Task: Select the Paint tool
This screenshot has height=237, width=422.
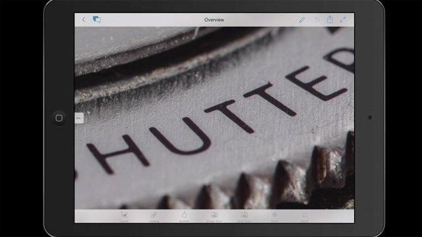Action: (x=274, y=217)
